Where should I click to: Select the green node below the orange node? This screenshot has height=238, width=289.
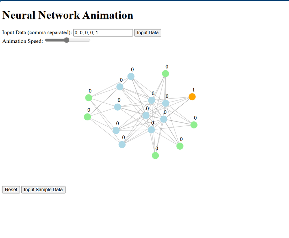194,125
